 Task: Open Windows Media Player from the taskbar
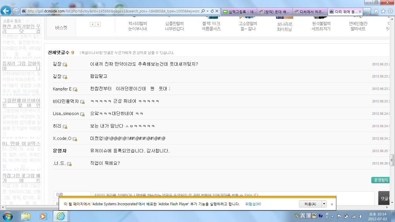[x=43, y=216]
